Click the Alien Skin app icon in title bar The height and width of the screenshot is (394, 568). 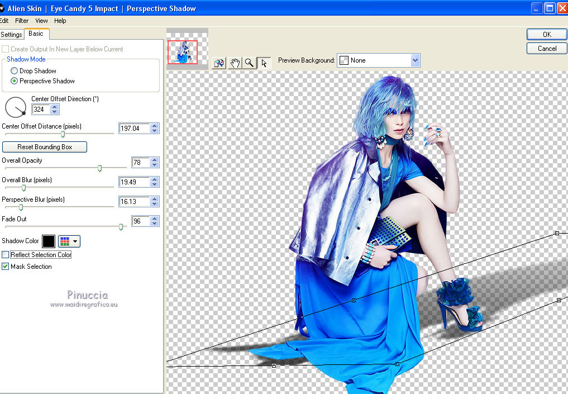(2, 8)
